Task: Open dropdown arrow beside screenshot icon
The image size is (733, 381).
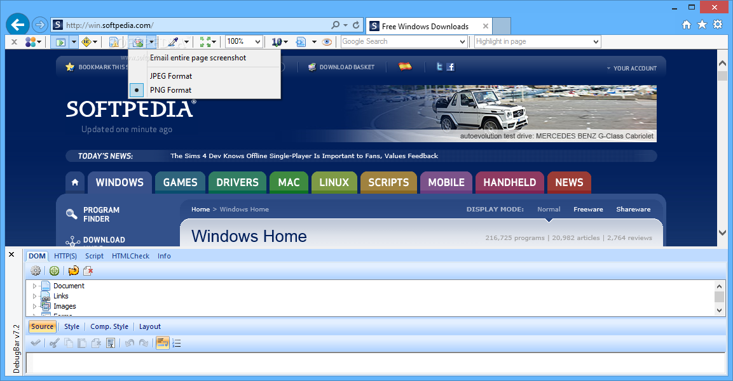Action: tap(151, 42)
